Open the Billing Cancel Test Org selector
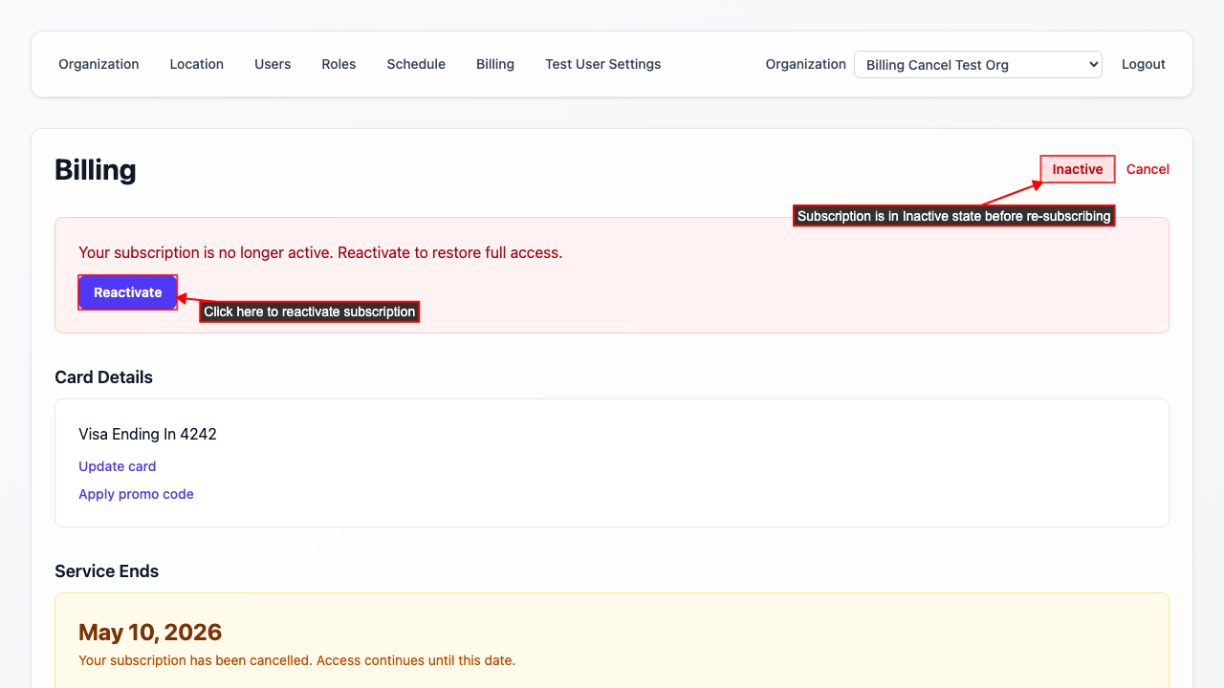 [x=977, y=64]
